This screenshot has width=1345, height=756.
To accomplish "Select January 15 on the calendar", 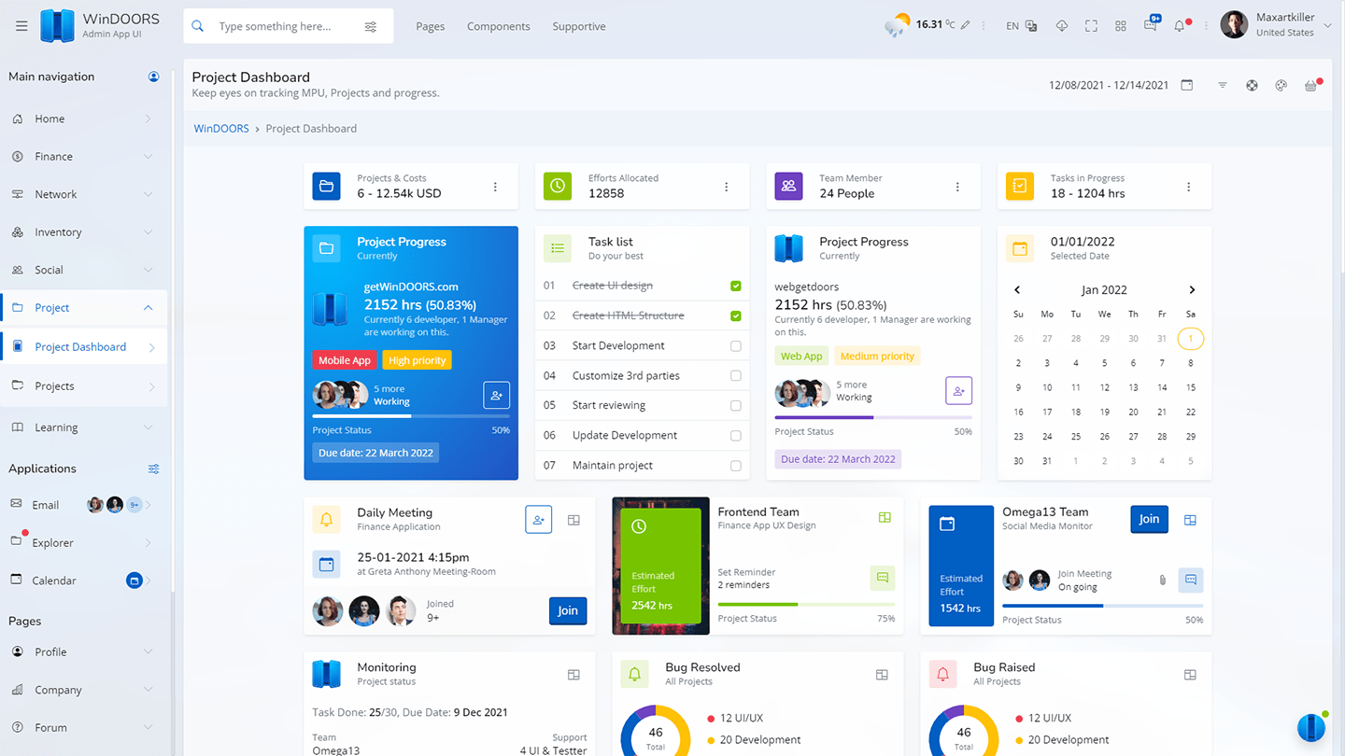I will (1190, 387).
